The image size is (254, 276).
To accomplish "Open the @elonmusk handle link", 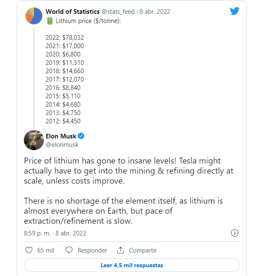I will tap(62, 145).
